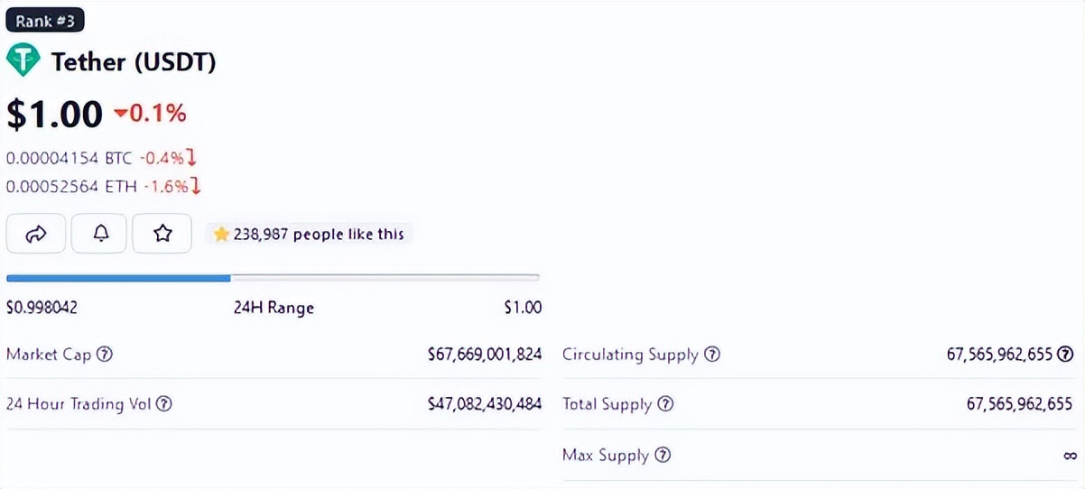Click the $67,669,001,824 market cap value
The height and width of the screenshot is (489, 1085).
click(484, 355)
